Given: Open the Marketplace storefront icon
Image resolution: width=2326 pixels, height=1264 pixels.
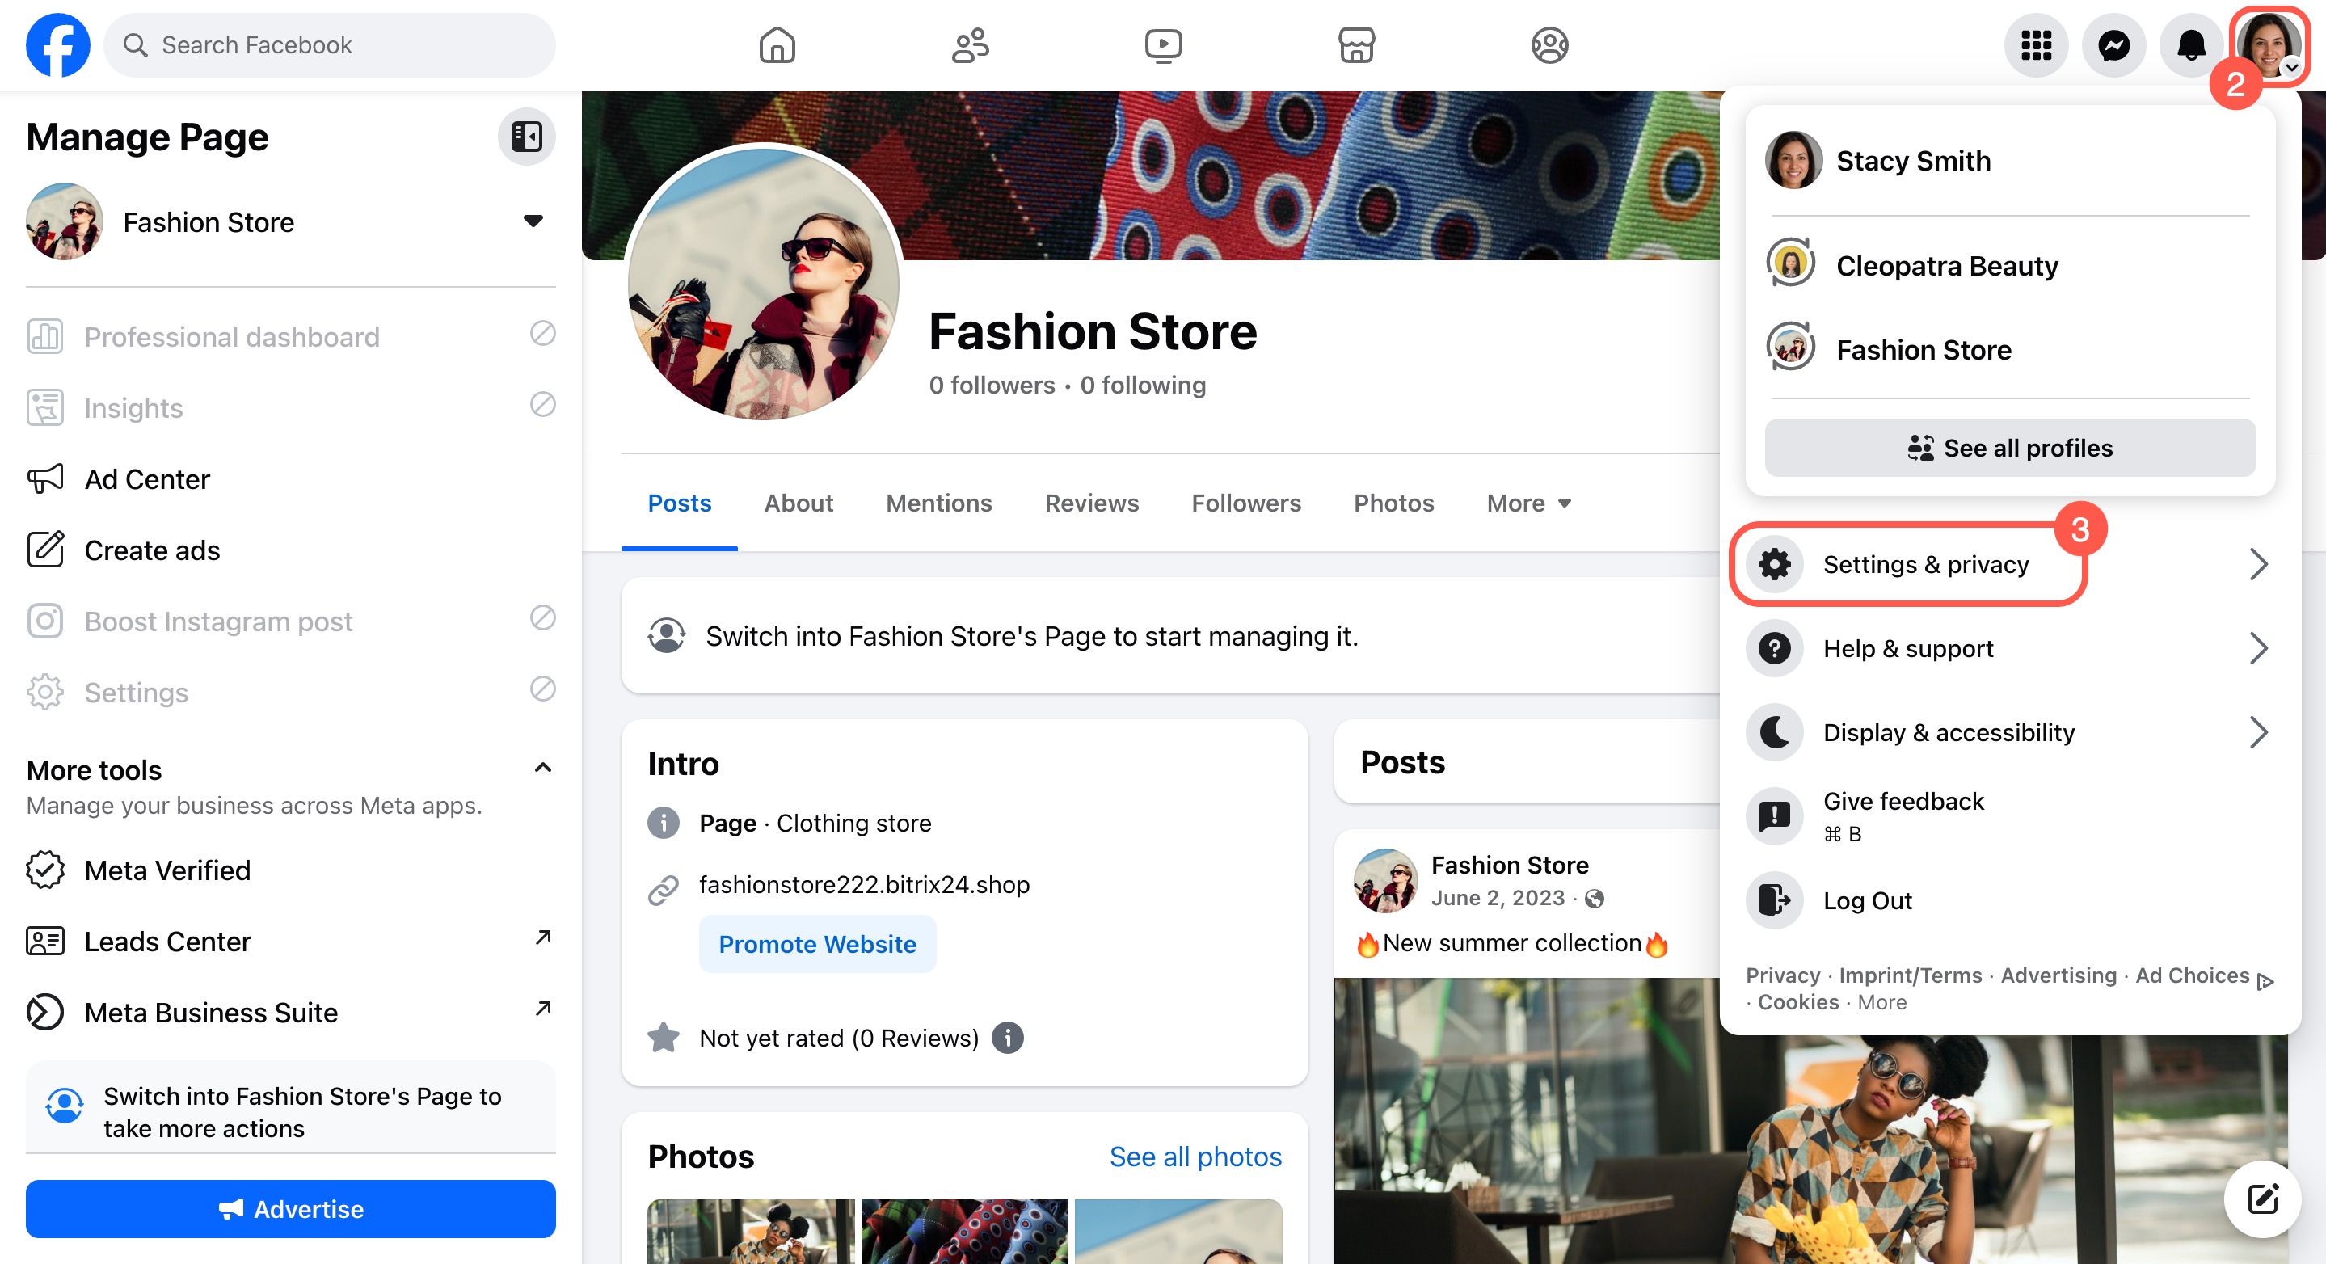Looking at the screenshot, I should click(1356, 45).
